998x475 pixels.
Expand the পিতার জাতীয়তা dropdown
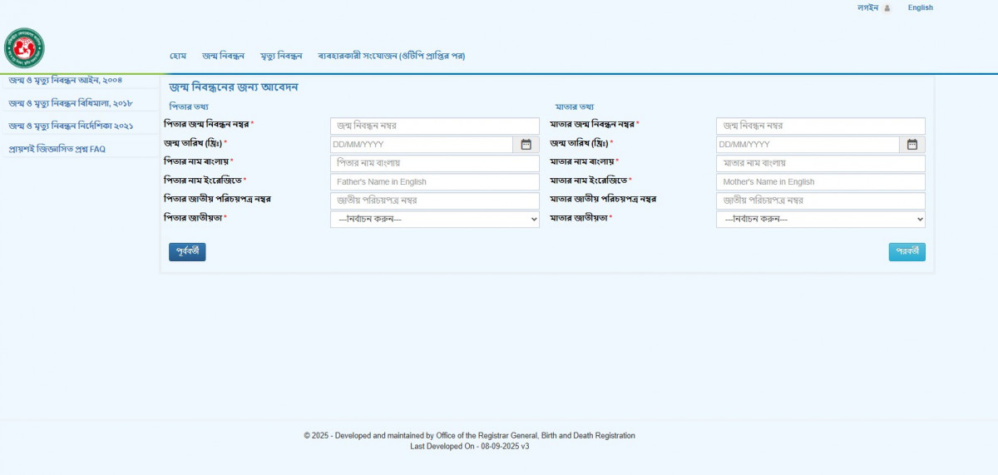[x=434, y=220]
